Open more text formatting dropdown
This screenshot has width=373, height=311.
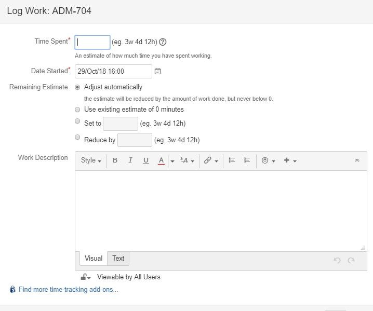point(187,161)
